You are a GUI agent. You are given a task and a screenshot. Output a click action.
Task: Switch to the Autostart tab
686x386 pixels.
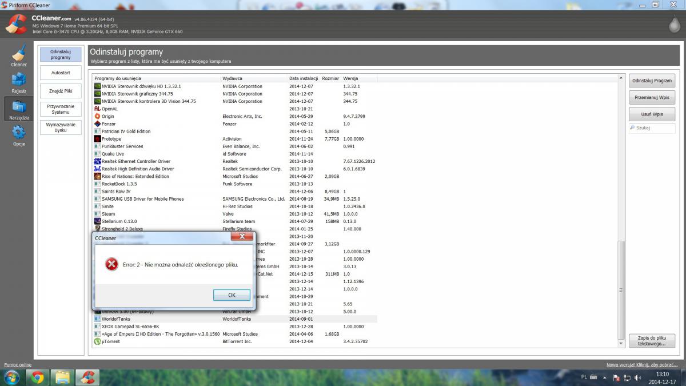[x=60, y=73]
